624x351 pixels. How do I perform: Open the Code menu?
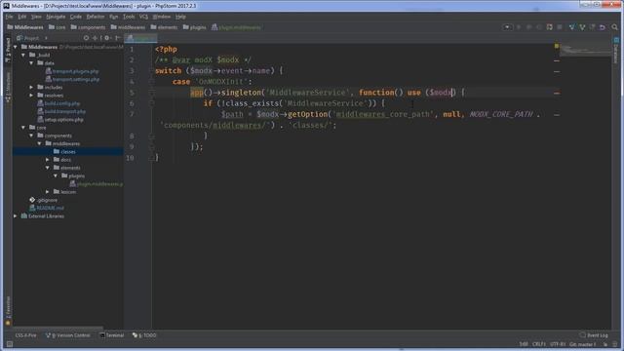(x=76, y=17)
